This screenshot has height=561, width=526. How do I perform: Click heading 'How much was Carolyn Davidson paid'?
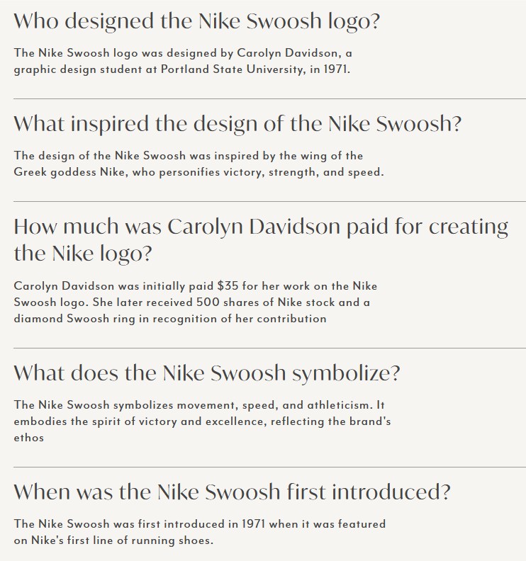point(261,227)
